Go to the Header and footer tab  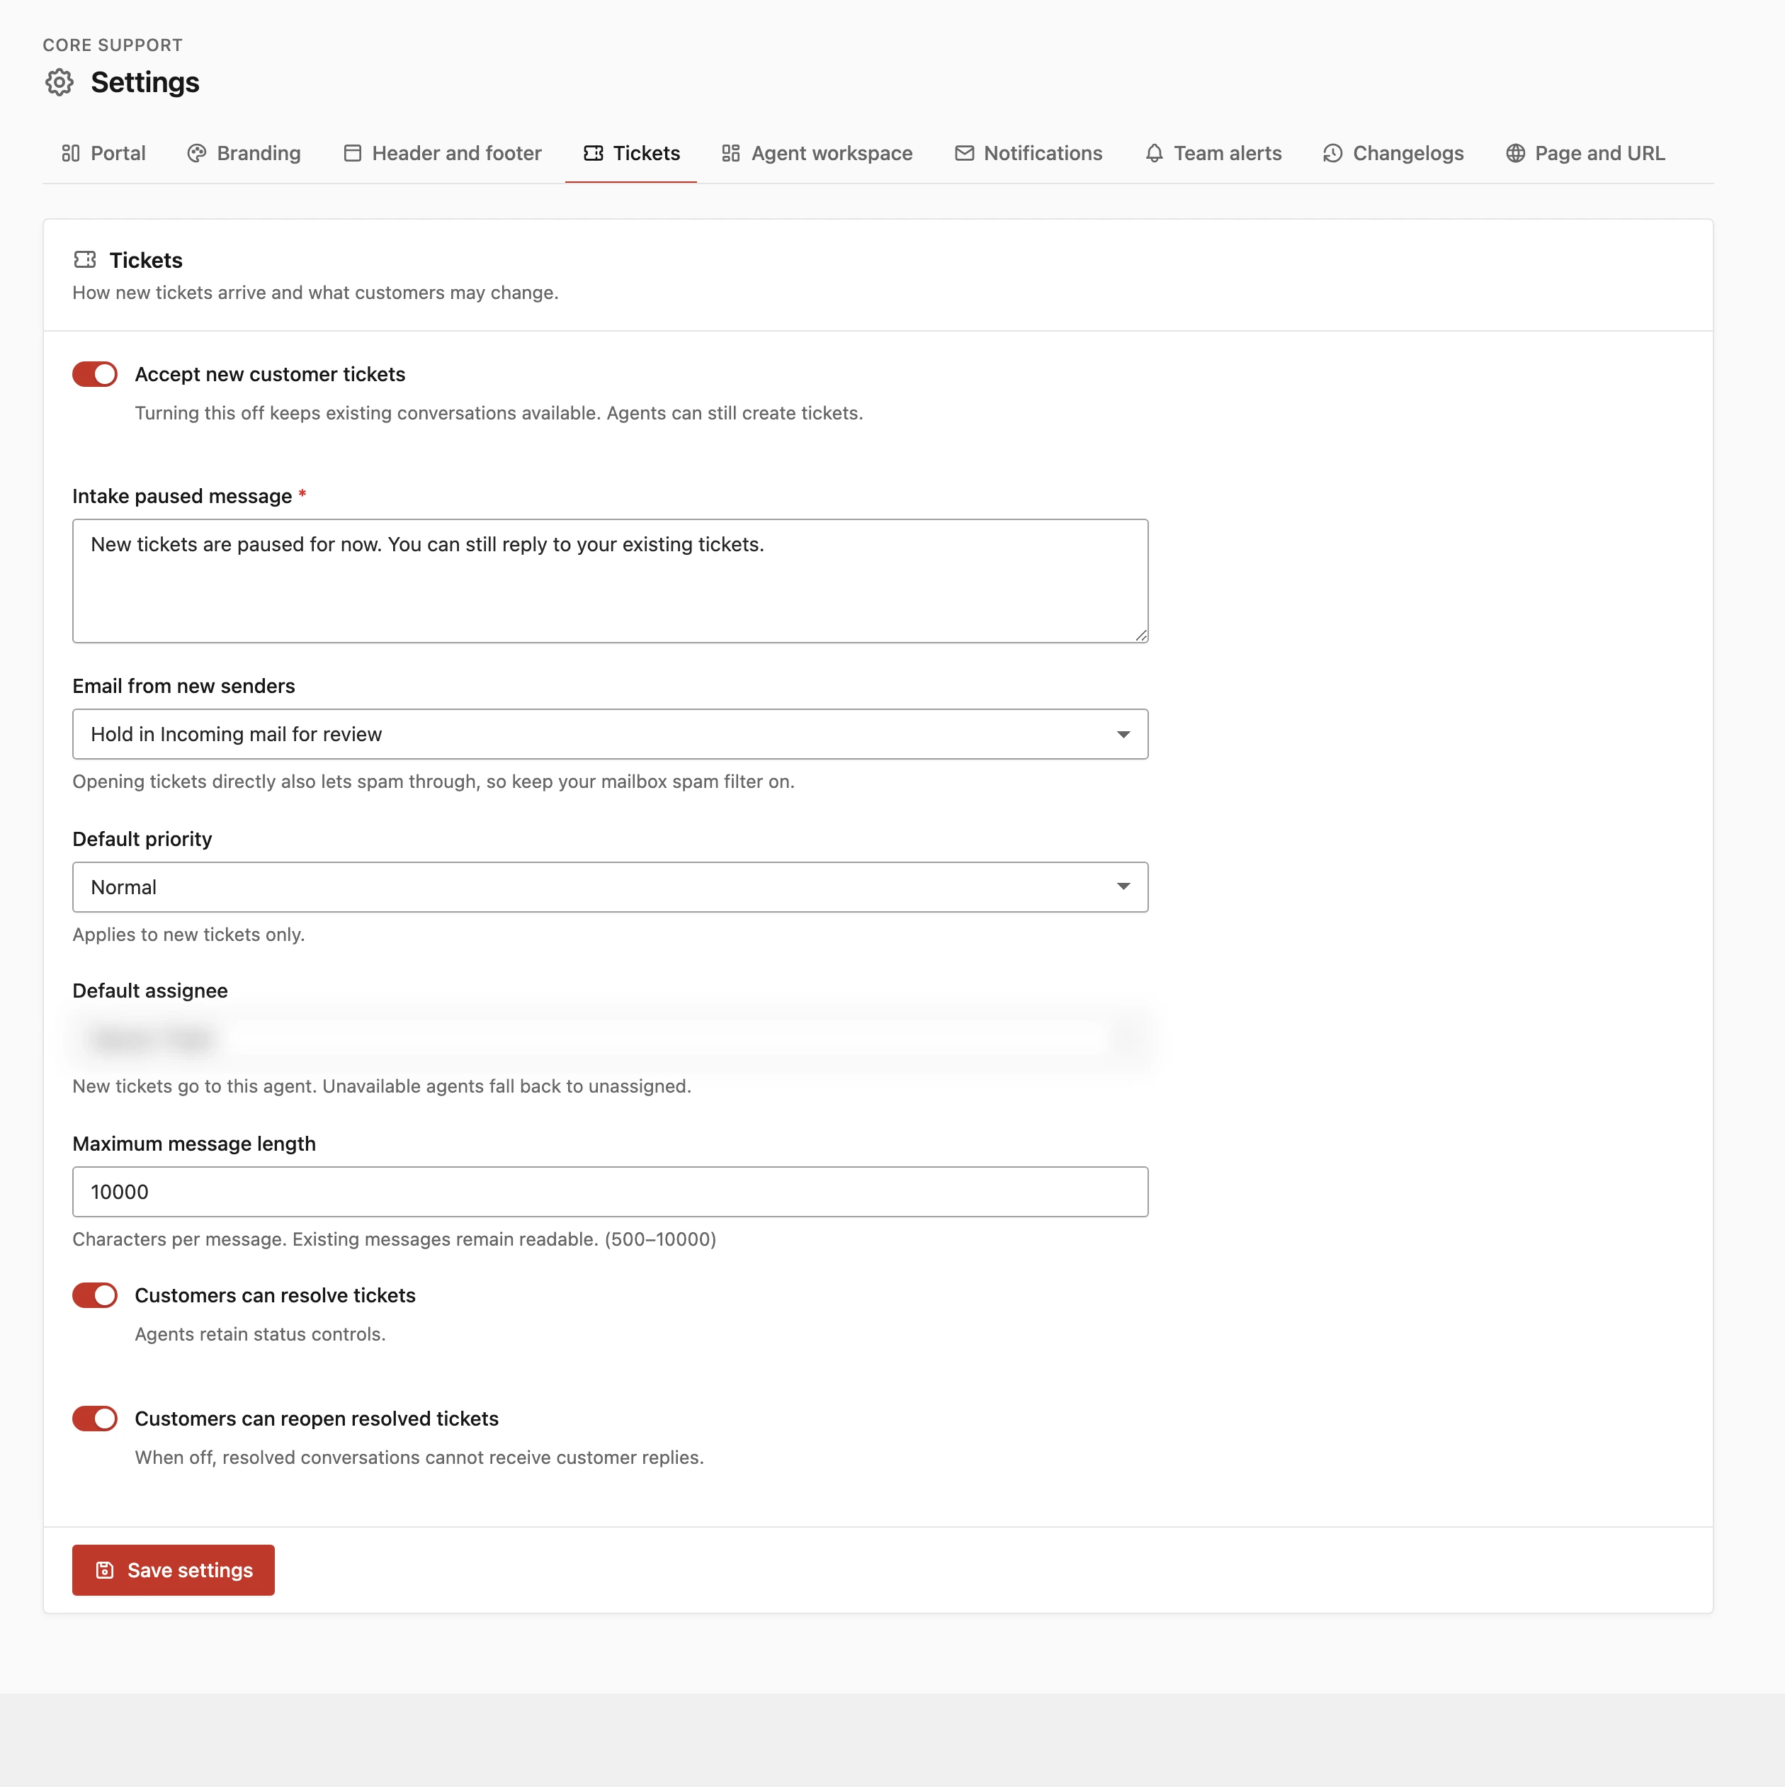click(442, 154)
